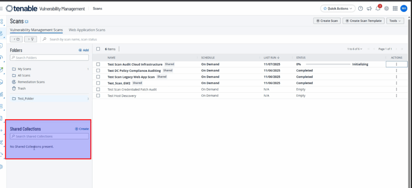This screenshot has width=412, height=188.
Task: Click the announcements megaphone icon
Action: click(x=369, y=8)
